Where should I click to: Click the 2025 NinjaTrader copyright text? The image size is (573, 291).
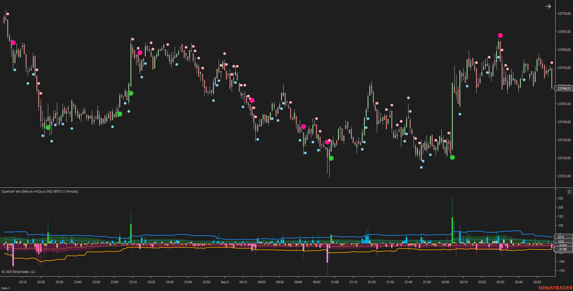point(18,272)
